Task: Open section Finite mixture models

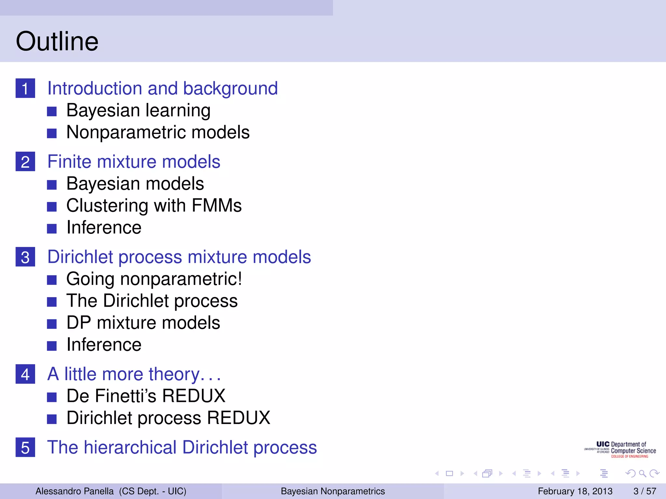Action: point(134,161)
